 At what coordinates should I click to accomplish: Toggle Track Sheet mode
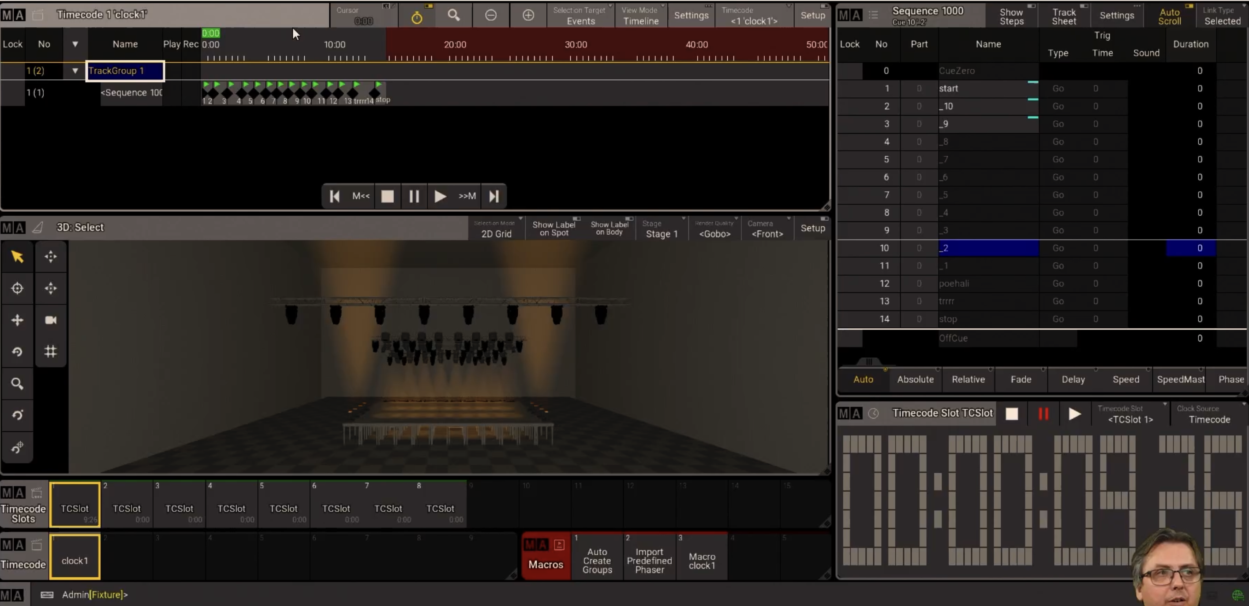click(x=1063, y=16)
